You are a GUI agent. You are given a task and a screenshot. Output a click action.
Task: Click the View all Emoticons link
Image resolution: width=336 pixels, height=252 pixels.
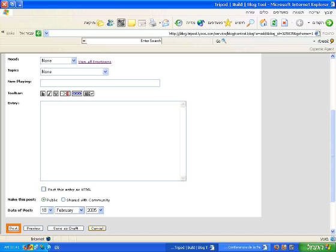(x=95, y=62)
